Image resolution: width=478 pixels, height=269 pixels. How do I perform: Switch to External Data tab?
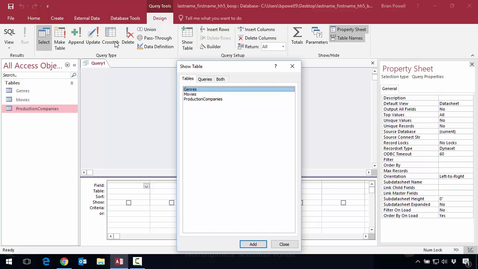click(87, 18)
